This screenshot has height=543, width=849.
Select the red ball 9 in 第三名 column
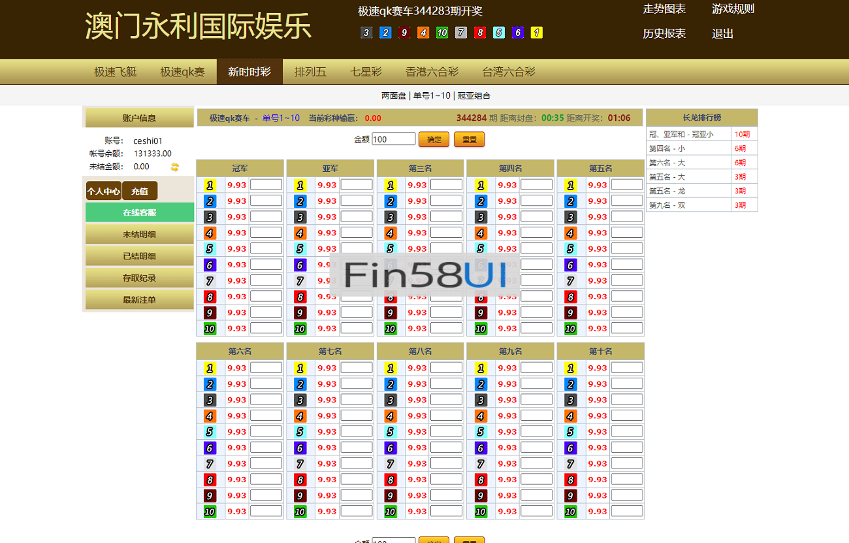point(389,312)
